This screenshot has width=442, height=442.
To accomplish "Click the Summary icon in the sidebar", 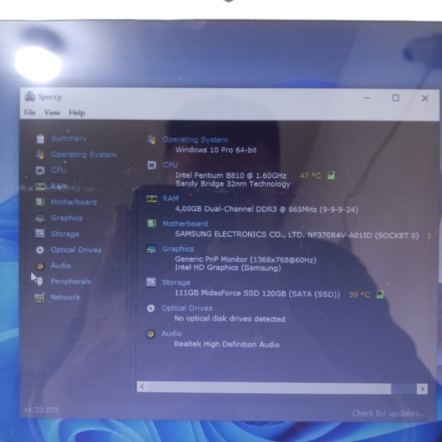I will pyautogui.click(x=41, y=139).
